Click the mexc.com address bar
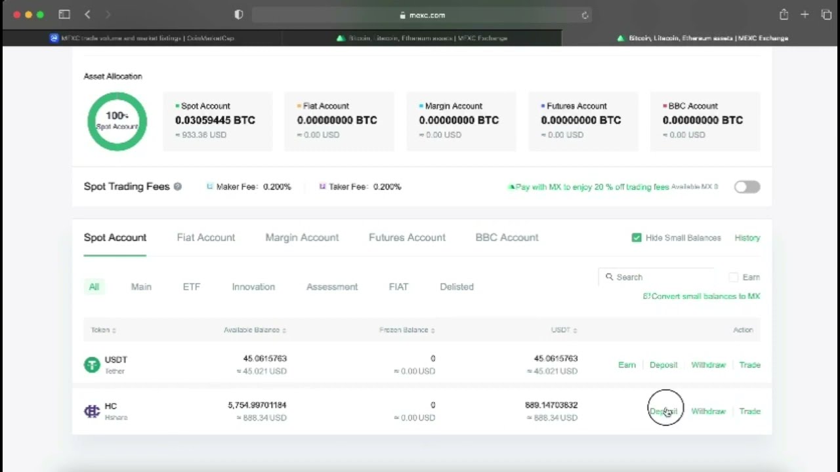 422,15
